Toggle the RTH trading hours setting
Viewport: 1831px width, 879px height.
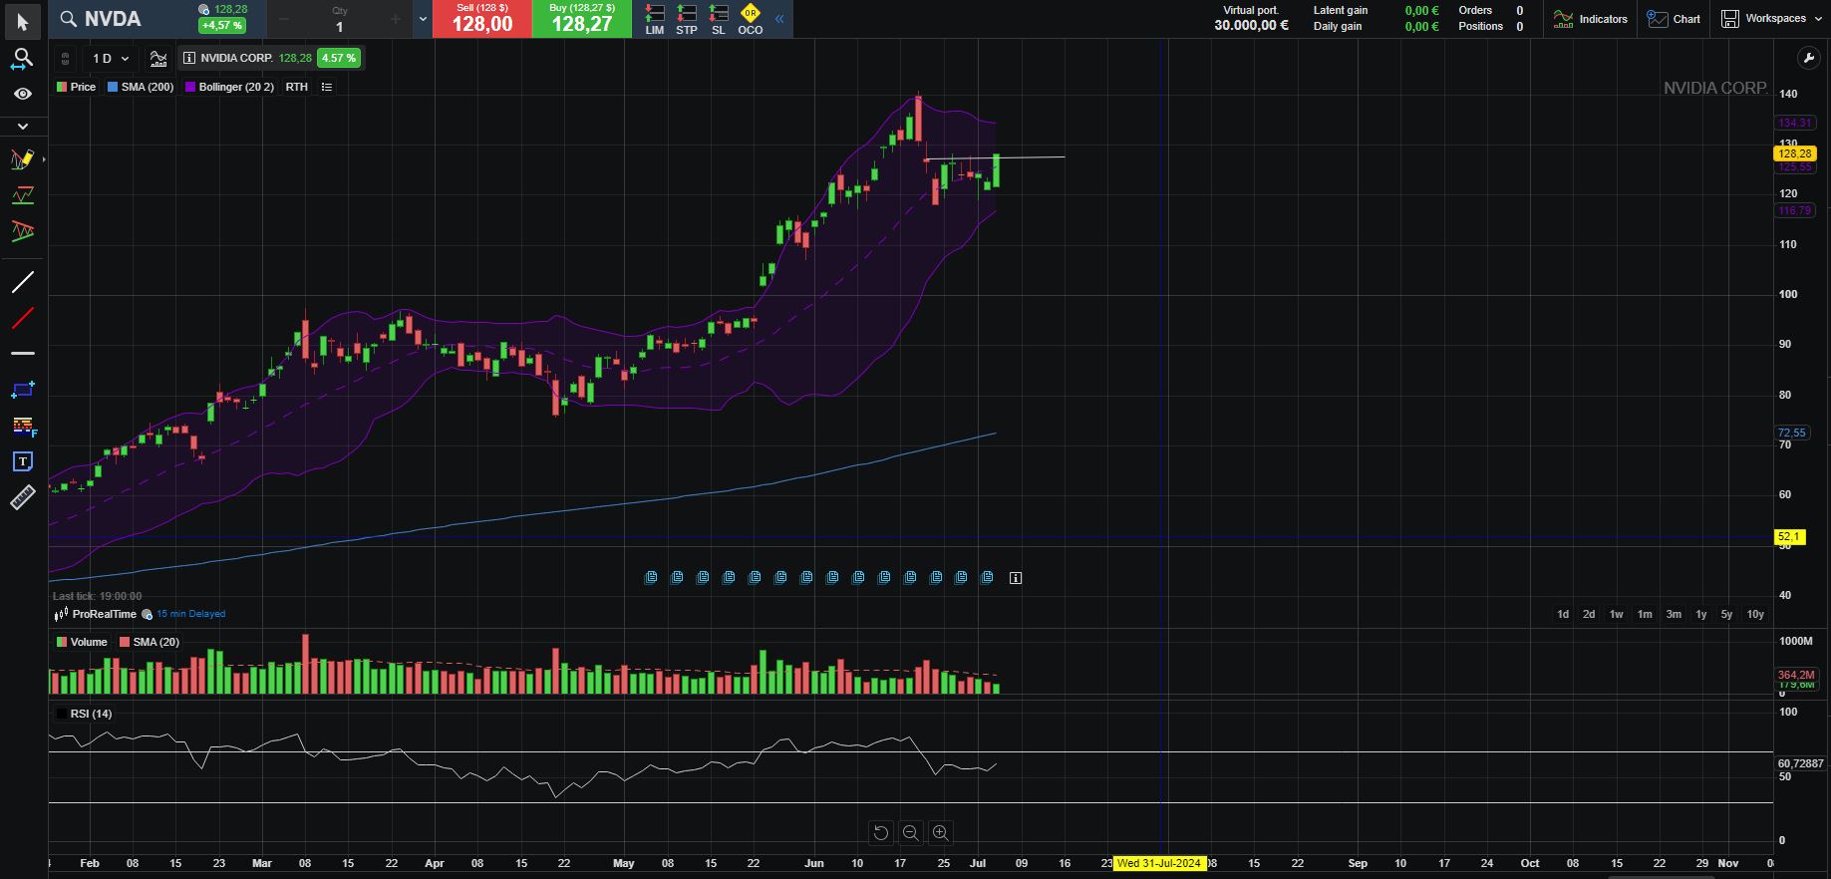[296, 87]
